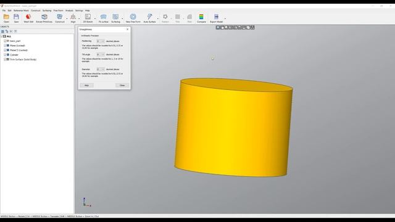395x222 pixels.
Task: Click the Surfacing toolbar icon
Action: (x=115, y=17)
